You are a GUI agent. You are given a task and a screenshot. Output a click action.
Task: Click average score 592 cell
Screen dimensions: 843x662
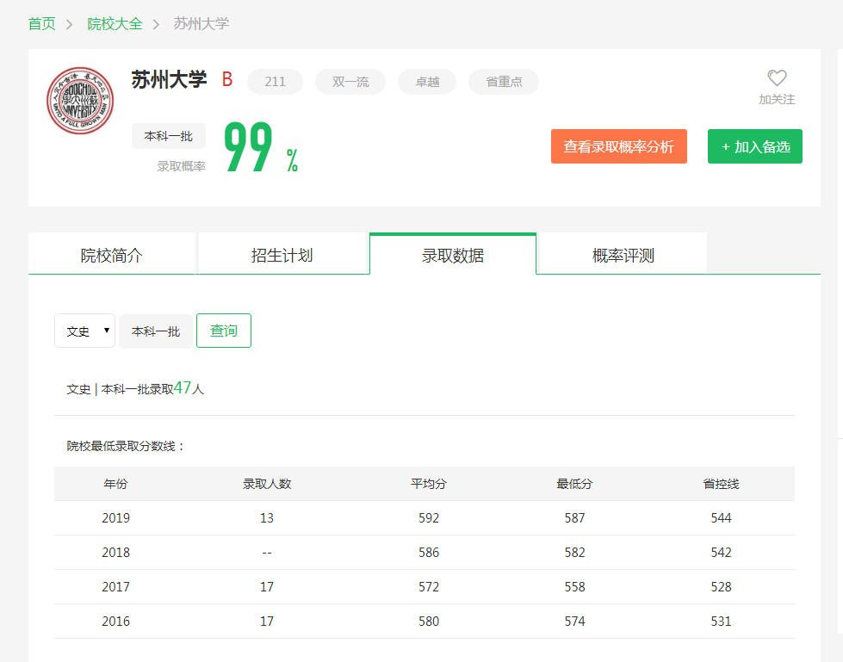click(x=429, y=518)
